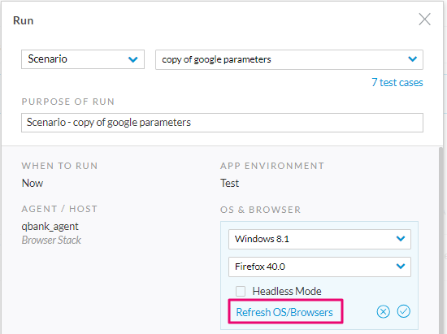Close the Run dialog with the X icon

(424, 20)
